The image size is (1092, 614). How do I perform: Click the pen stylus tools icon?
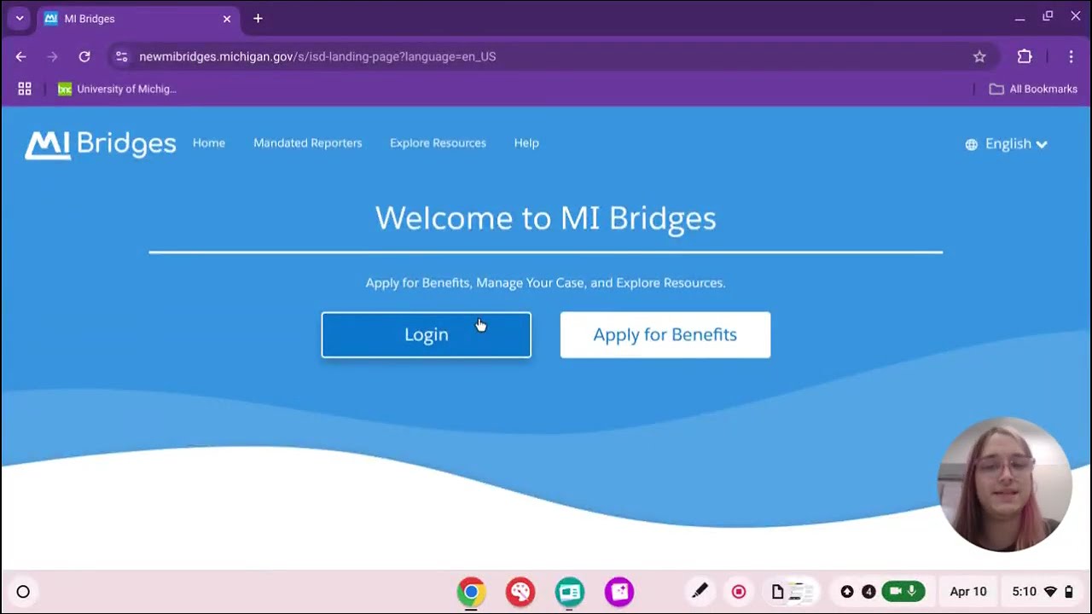pos(700,591)
